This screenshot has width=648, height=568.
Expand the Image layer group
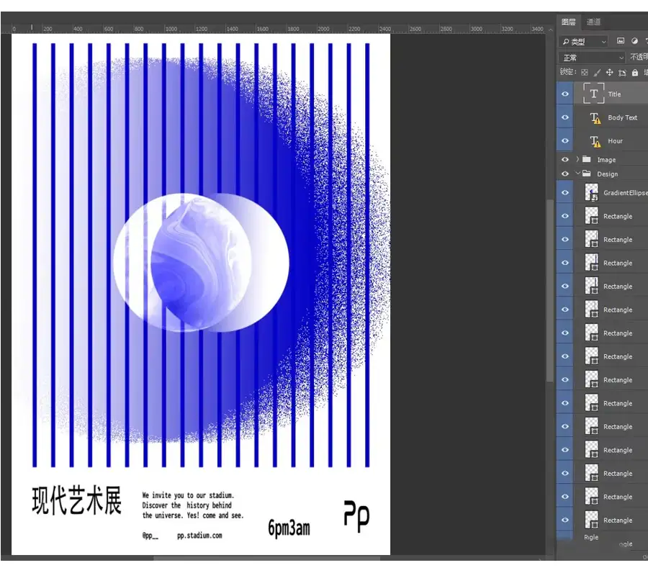(577, 160)
